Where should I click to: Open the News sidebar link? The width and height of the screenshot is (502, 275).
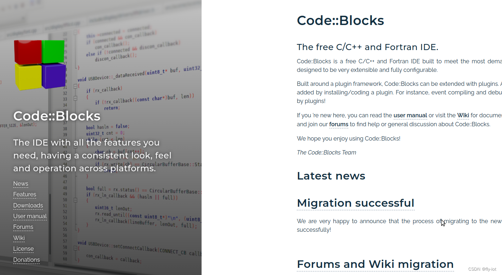point(21,183)
